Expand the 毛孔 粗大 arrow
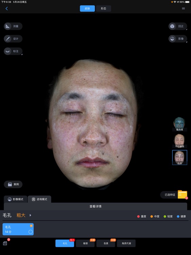Viewport: 191px width, 255px height. pyautogui.click(x=30, y=215)
